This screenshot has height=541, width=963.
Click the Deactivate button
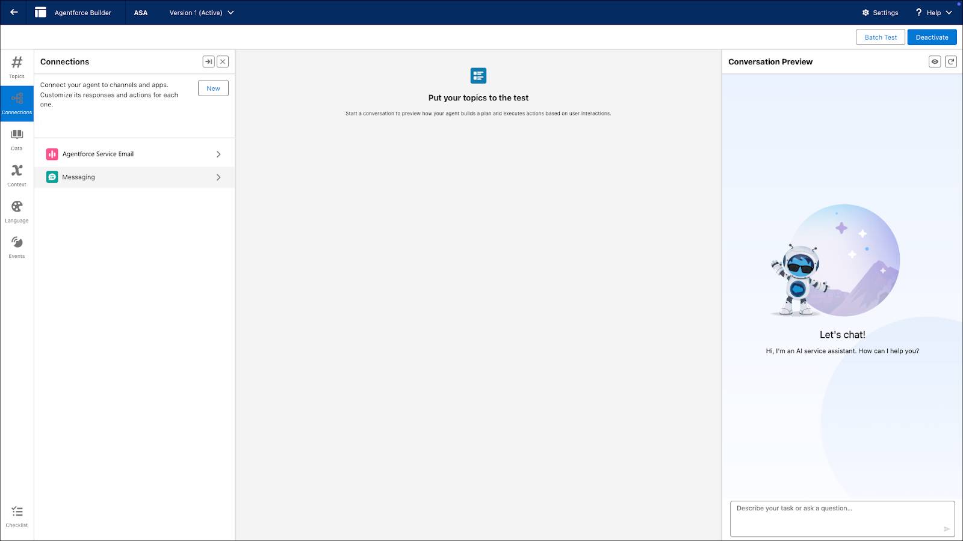pos(932,37)
